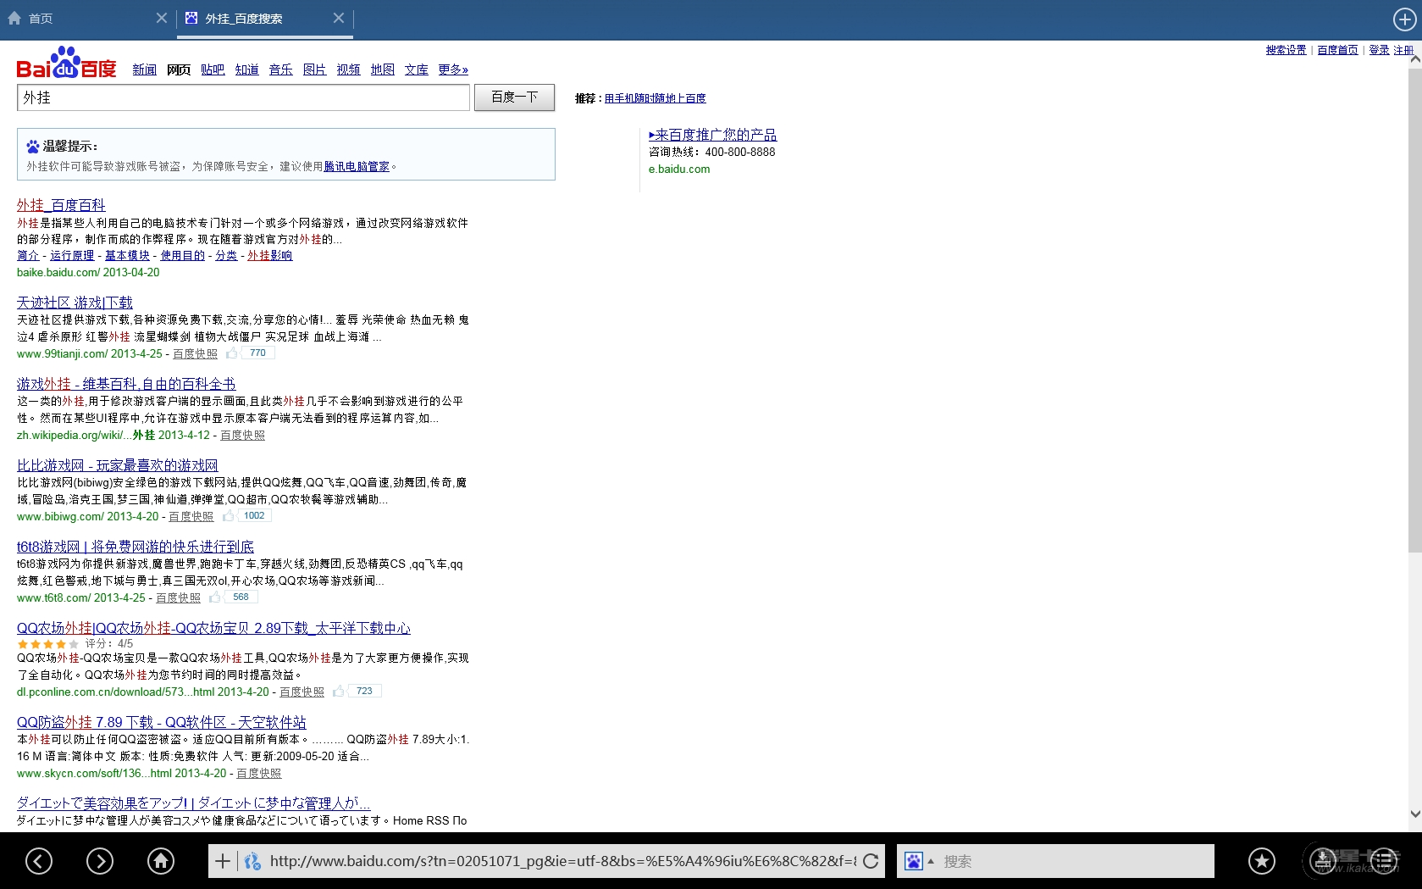Open the 知道 search category
Image resolution: width=1422 pixels, height=889 pixels.
pos(246,69)
